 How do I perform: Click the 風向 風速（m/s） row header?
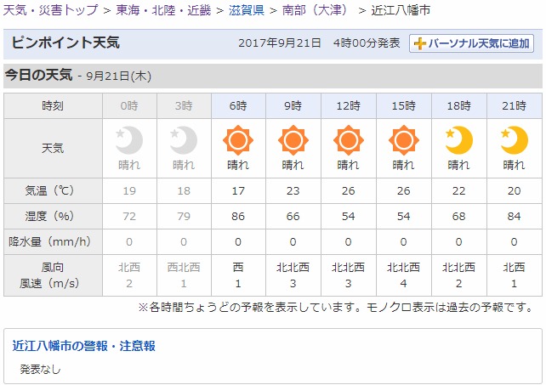(53, 275)
